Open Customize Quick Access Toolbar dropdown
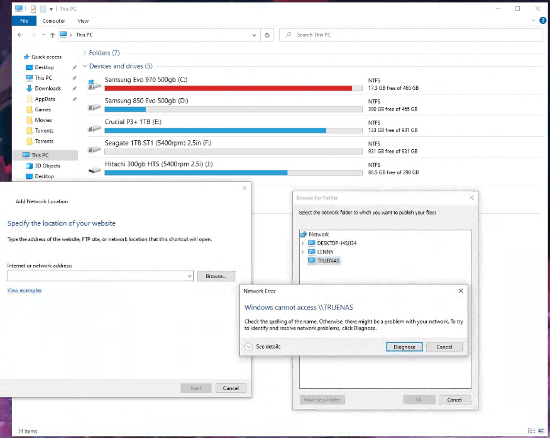 tap(51, 9)
